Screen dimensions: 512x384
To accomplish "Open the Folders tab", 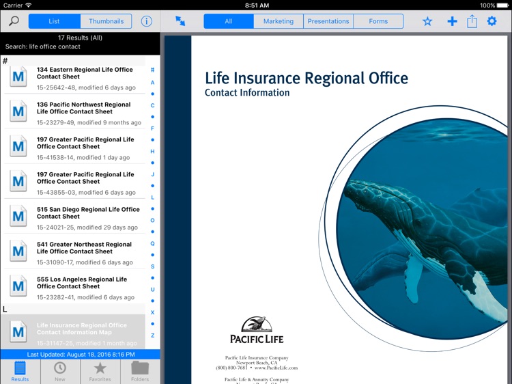I will coord(140,372).
